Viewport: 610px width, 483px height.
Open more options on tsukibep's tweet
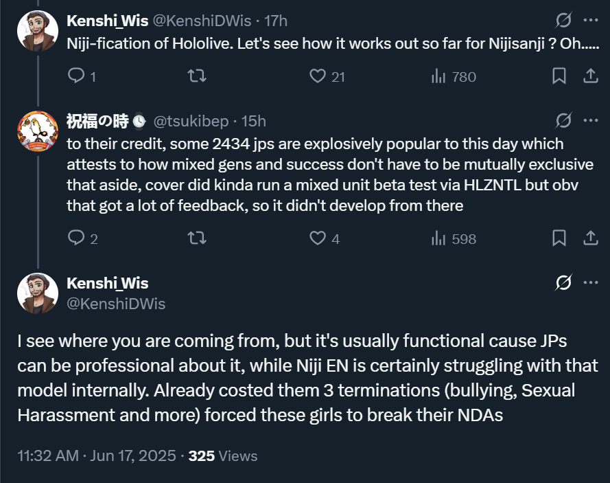(x=590, y=121)
